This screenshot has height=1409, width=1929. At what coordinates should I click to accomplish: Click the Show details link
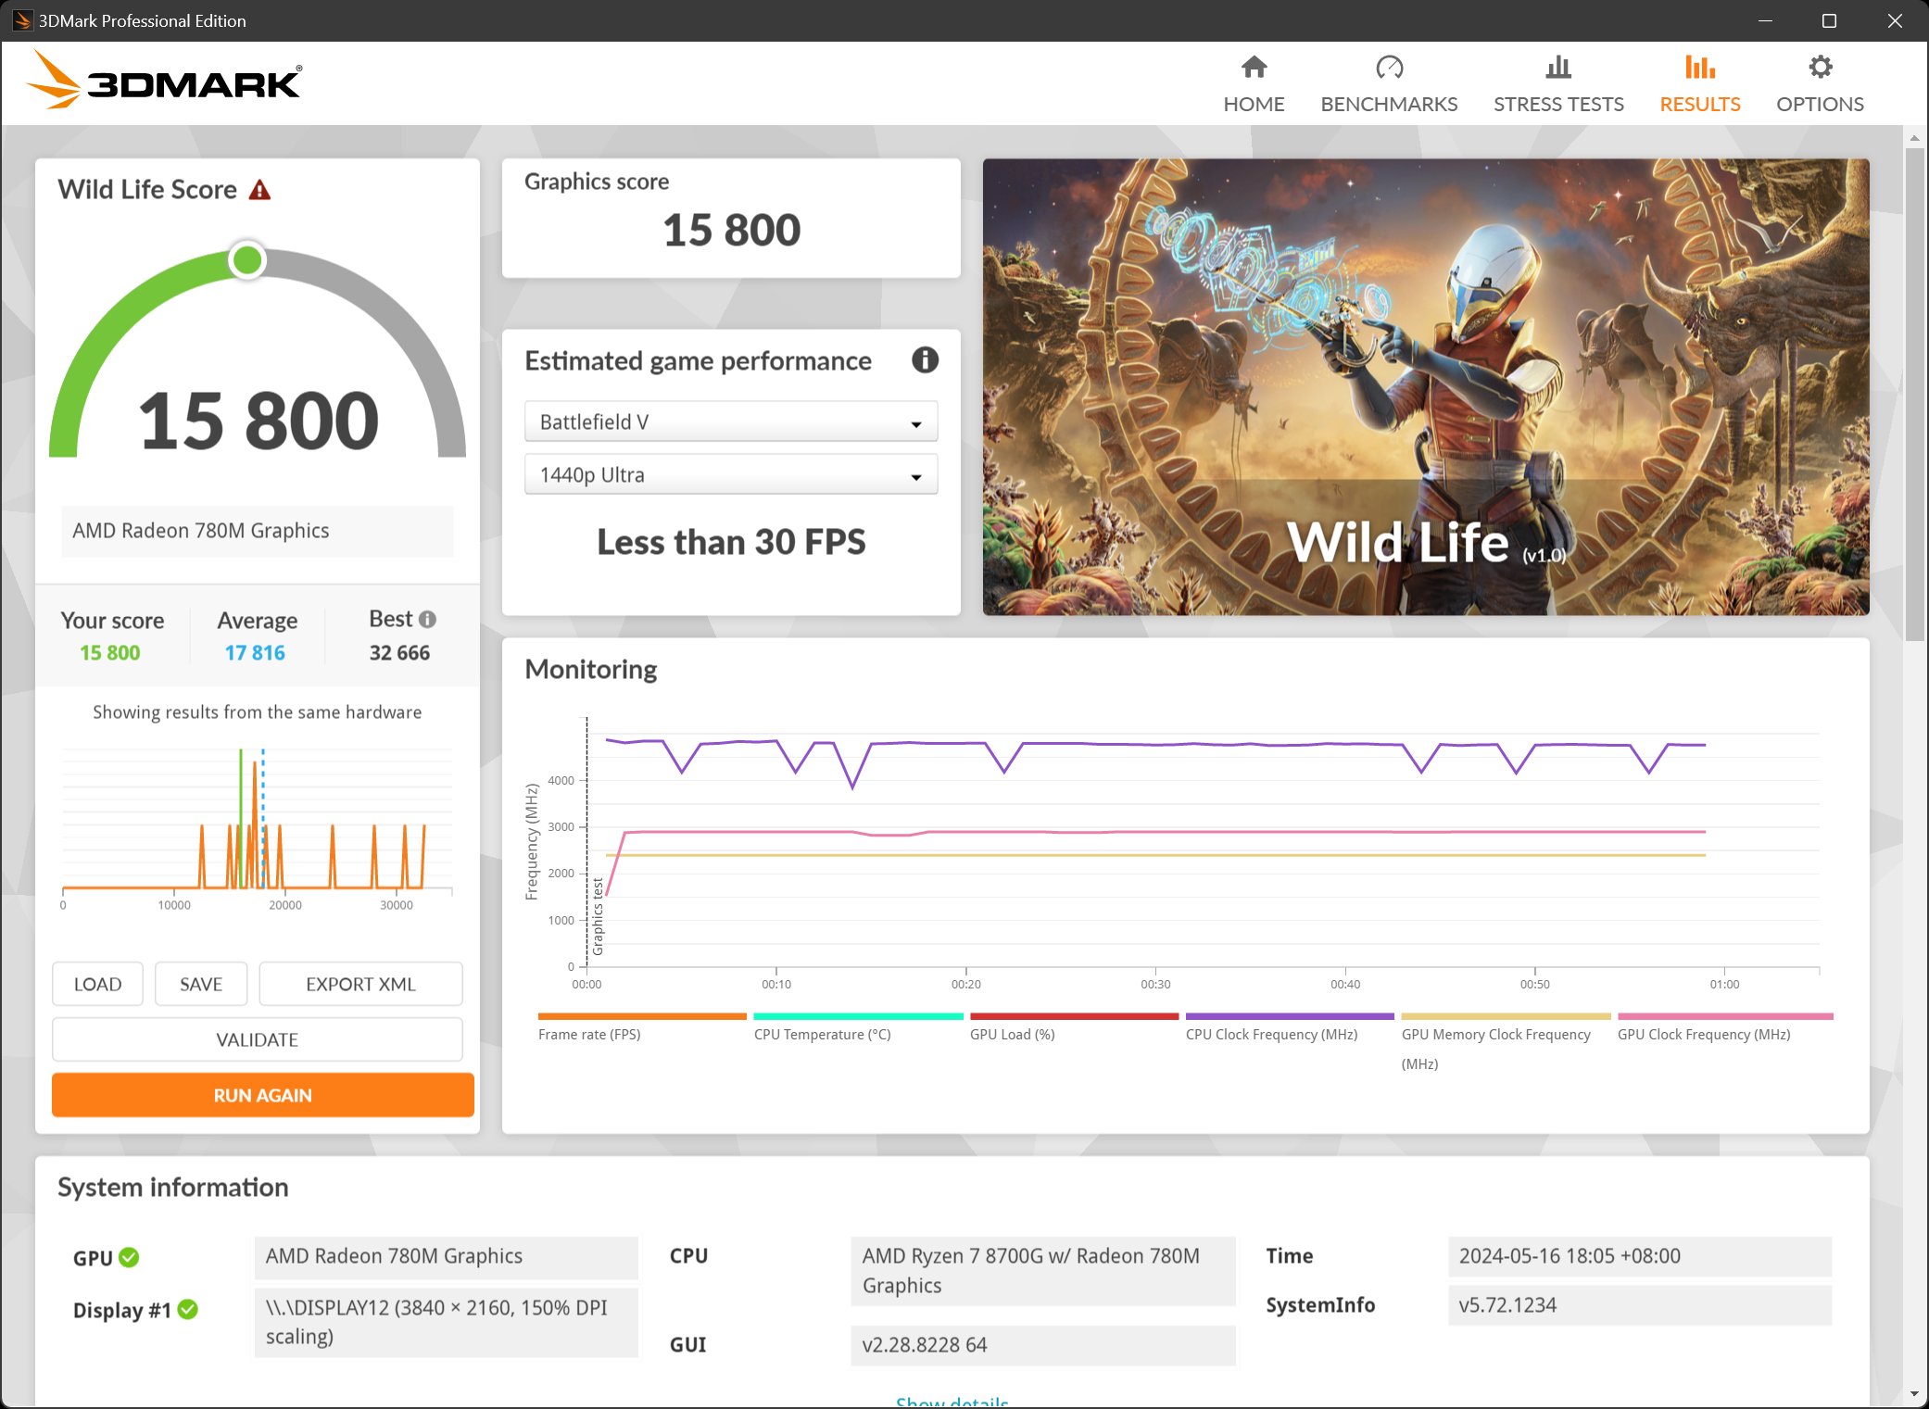click(952, 1402)
